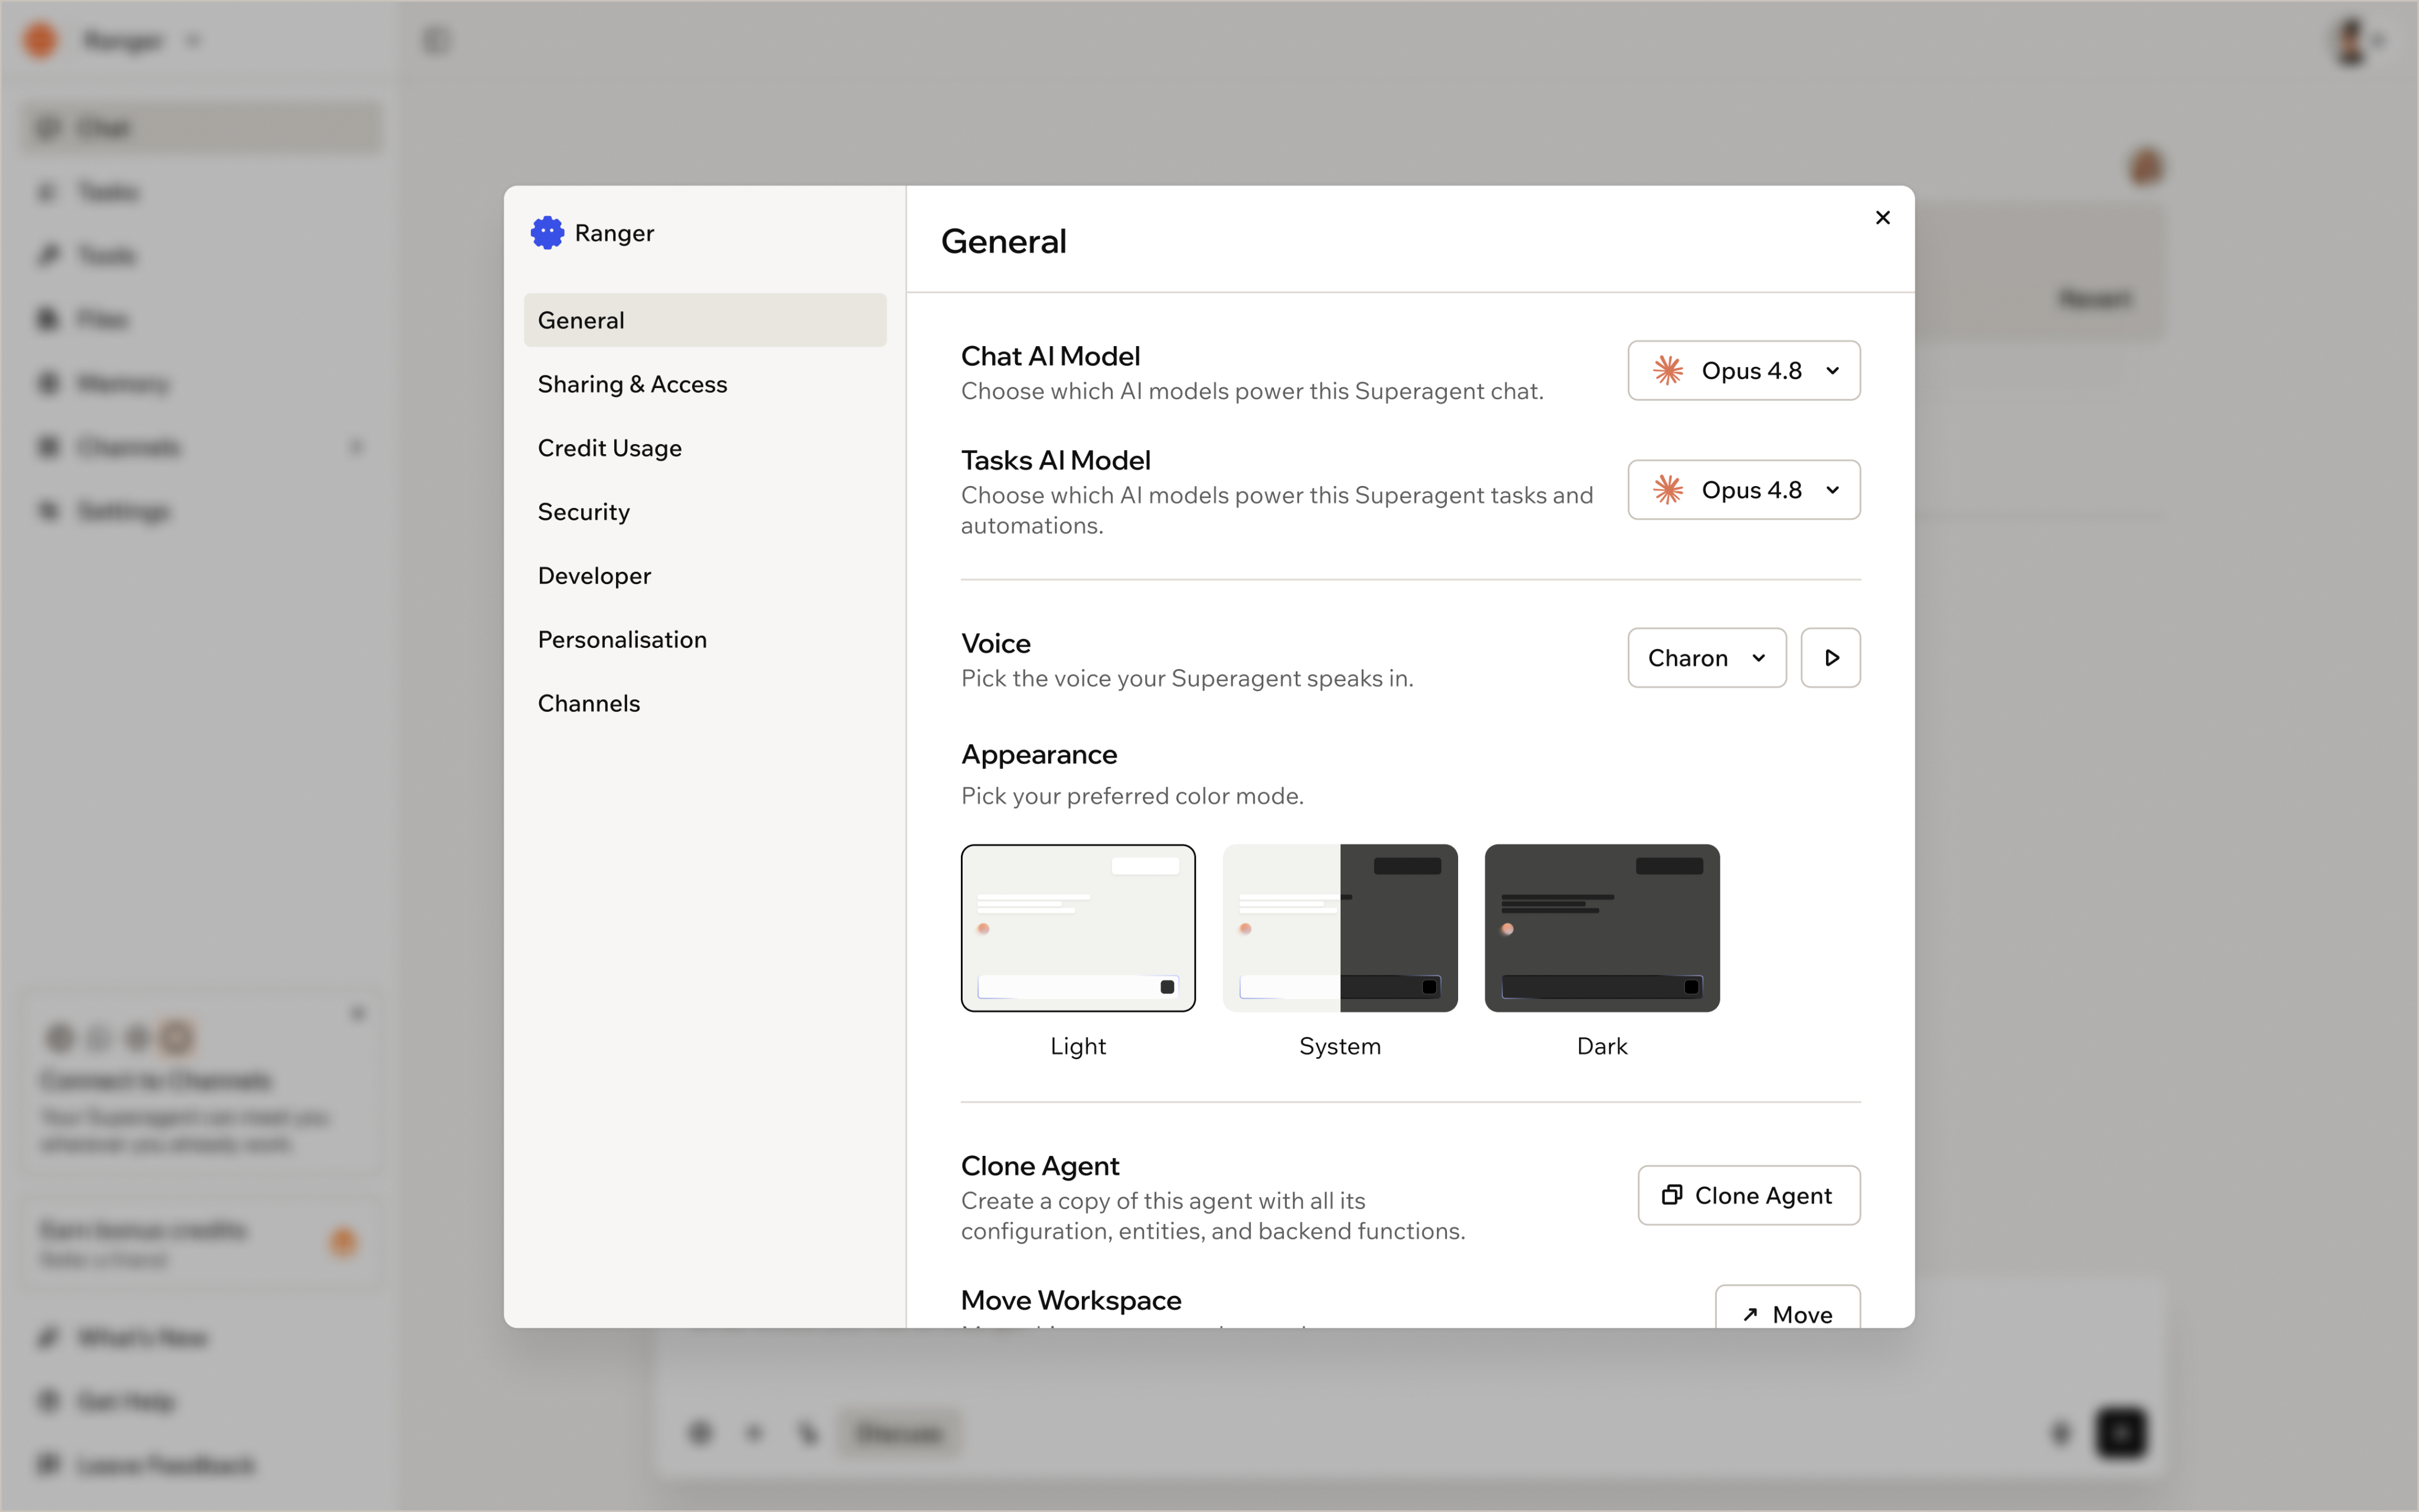2419x1512 pixels.
Task: Click the Tasks AI Model label
Action: pos(1055,460)
